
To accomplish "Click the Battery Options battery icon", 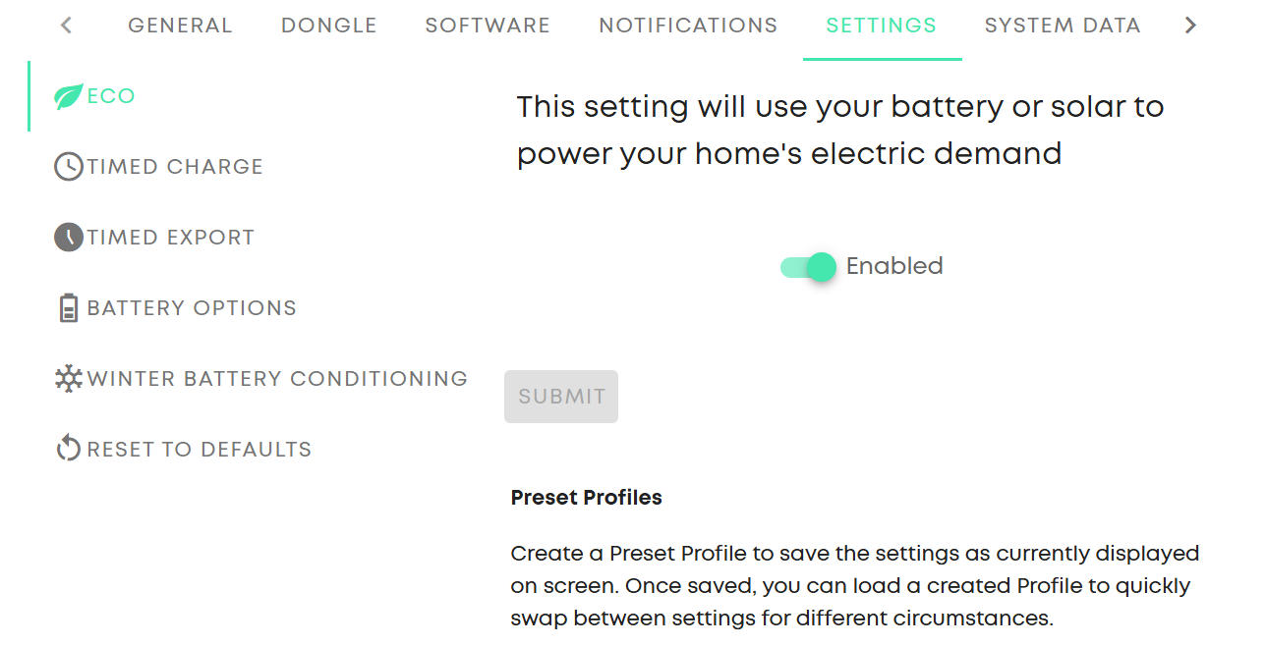I will (69, 308).
